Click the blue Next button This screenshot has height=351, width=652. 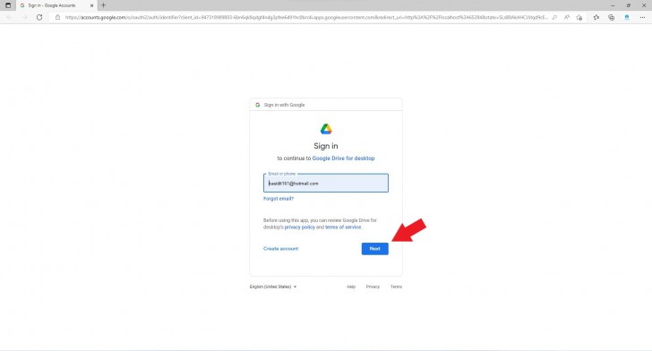375,249
